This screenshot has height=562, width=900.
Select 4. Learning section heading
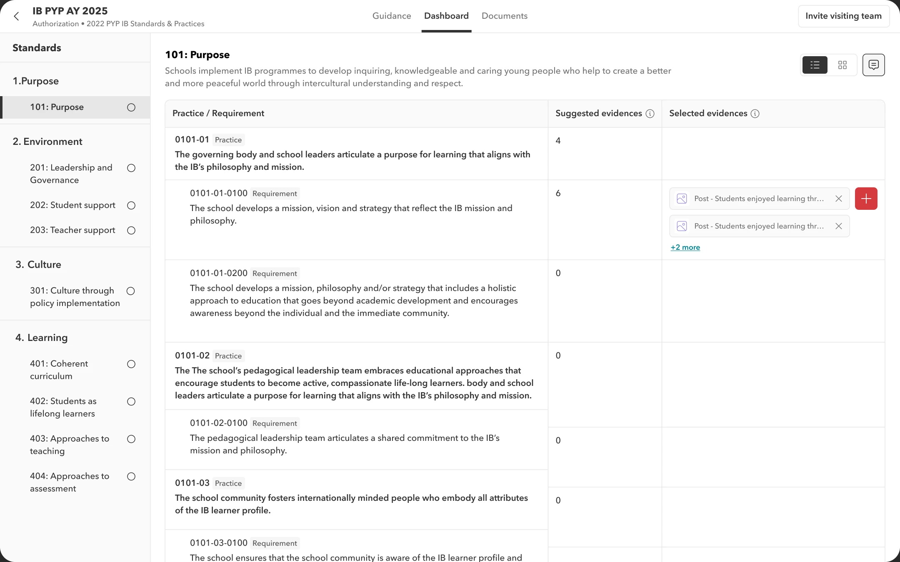coord(41,338)
